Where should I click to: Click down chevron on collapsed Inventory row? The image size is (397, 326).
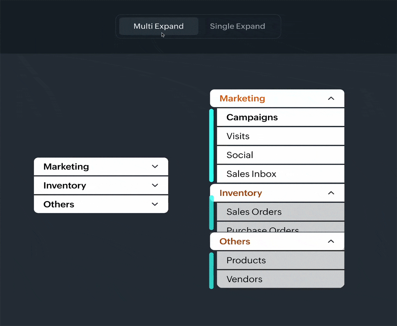tap(155, 185)
